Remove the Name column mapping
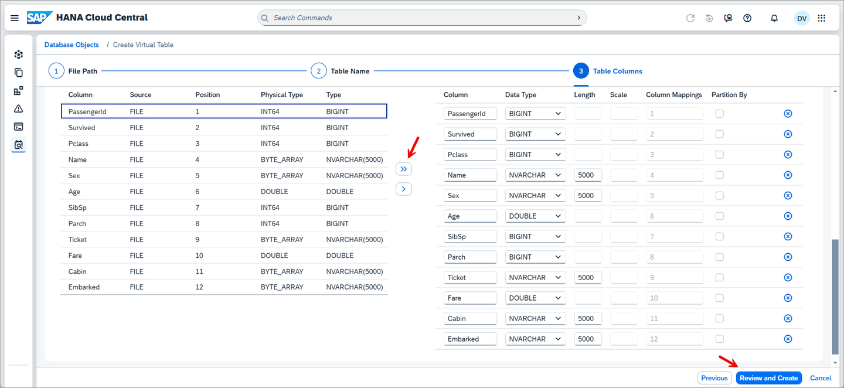This screenshot has width=844, height=388. (x=788, y=175)
